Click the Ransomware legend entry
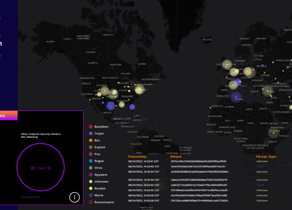The image size is (292, 210). click(103, 202)
